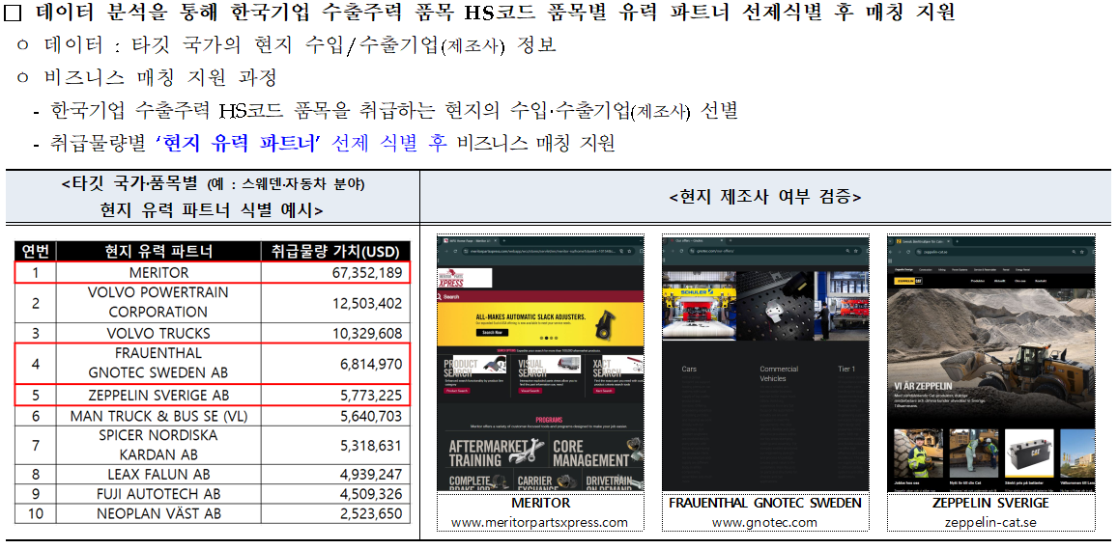This screenshot has width=1118, height=549.
Task: Click 'SPICER NORDISKA KARDAN AB' table cell
Action: click(x=158, y=445)
